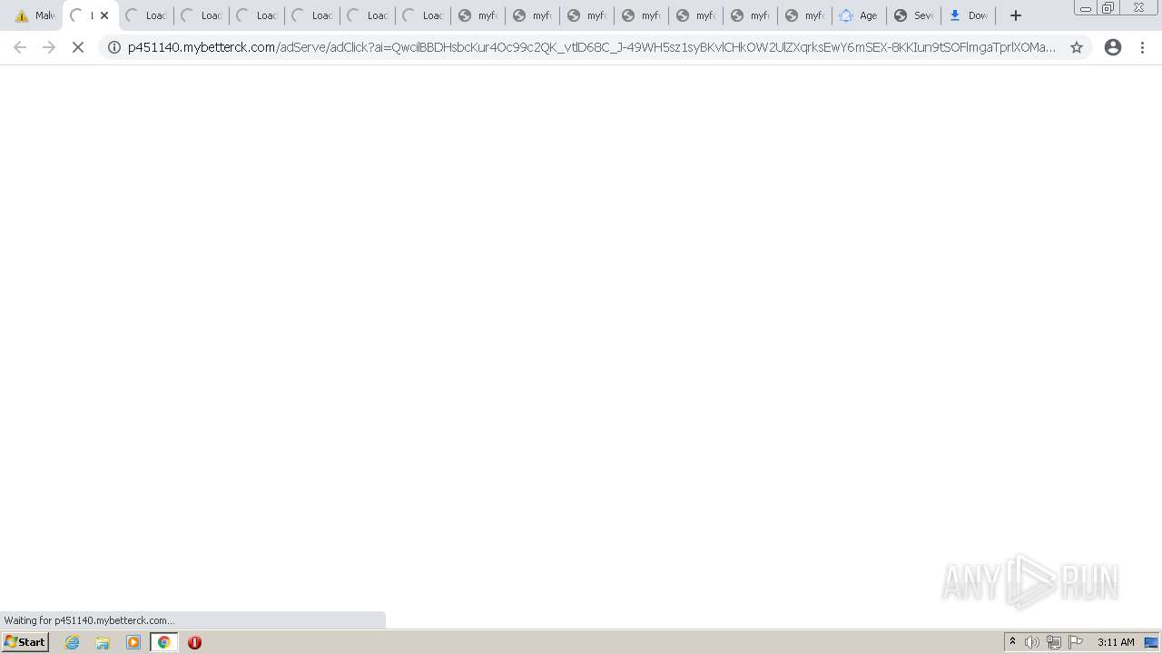1162x654 pixels.
Task: Restore down the Chrome window
Action: (1108, 8)
